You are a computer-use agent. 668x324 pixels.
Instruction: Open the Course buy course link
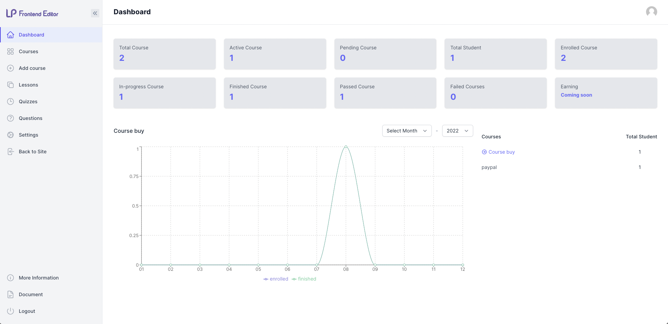pos(501,152)
